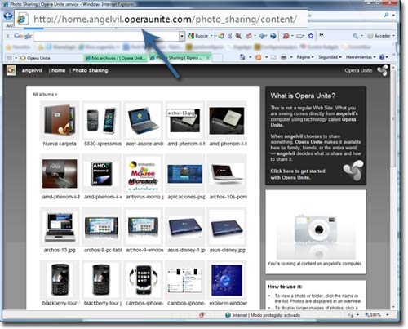Click the blue Help question mark icon
This screenshot has width=408, height=329.
(x=382, y=57)
